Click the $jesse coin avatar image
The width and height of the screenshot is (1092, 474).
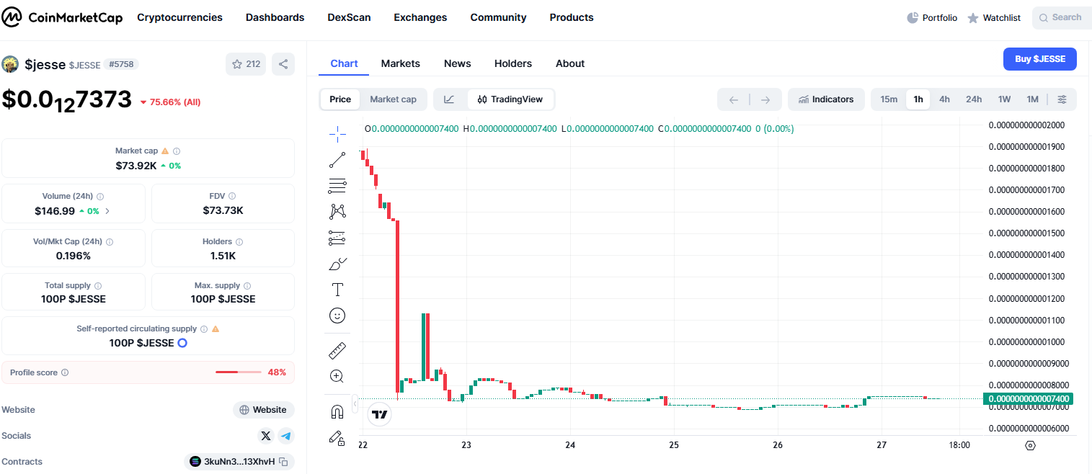10,64
